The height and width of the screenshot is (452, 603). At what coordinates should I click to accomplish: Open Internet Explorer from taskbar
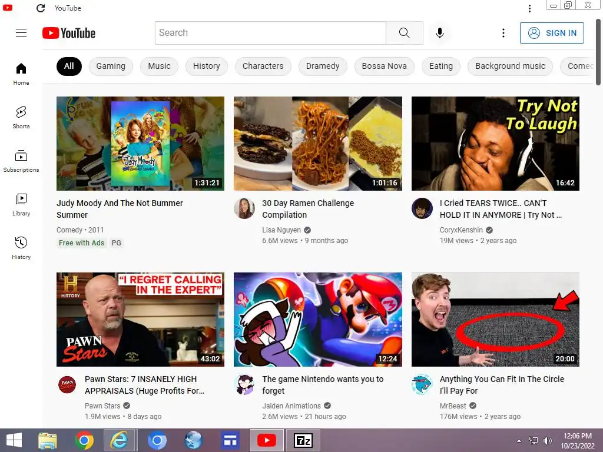(120, 440)
